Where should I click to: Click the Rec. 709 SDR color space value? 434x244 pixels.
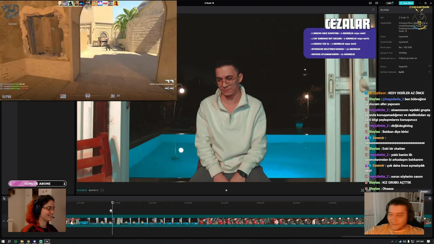pyautogui.click(x=405, y=47)
